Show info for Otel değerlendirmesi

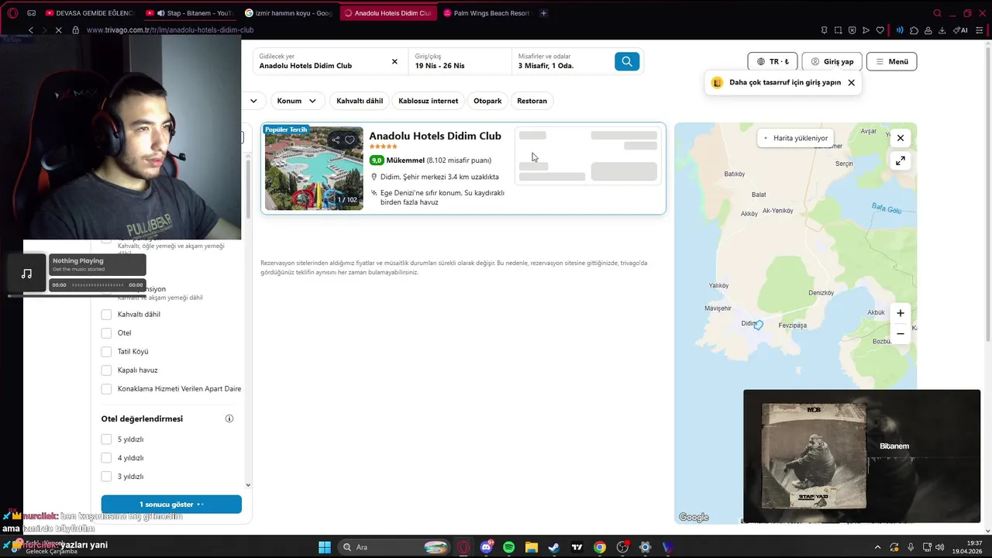(x=229, y=418)
